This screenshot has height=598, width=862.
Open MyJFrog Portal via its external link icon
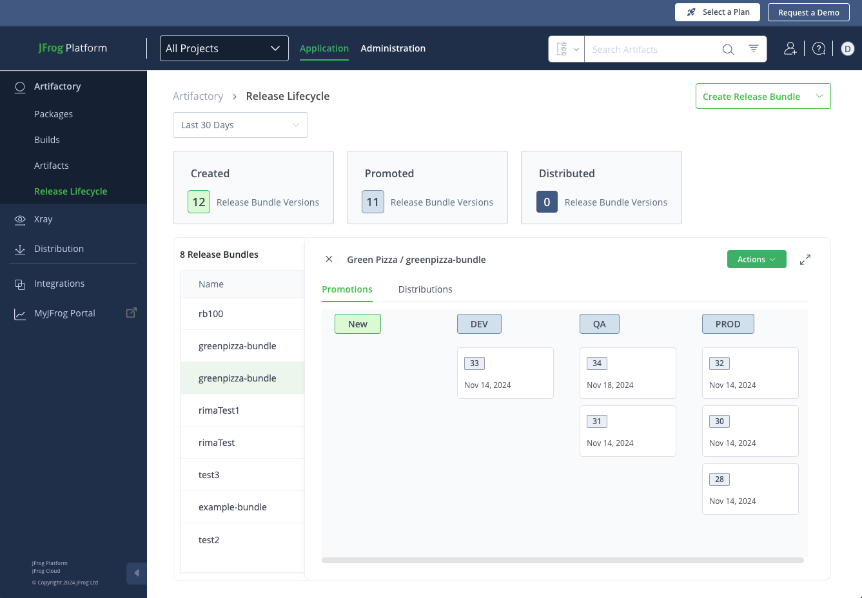131,312
